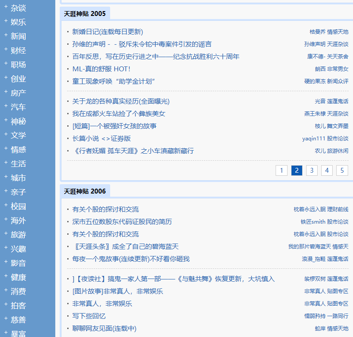
Task: Expand the plus icon beside 杂谈
Action: tap(6, 8)
